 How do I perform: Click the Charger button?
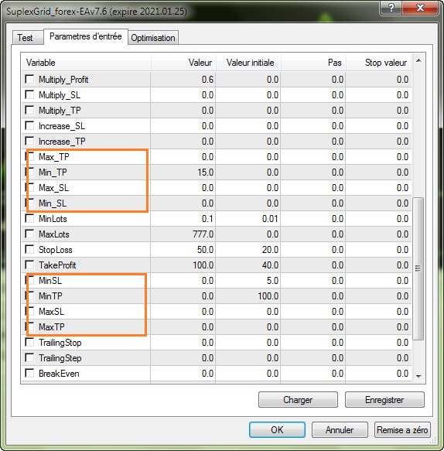(x=298, y=399)
